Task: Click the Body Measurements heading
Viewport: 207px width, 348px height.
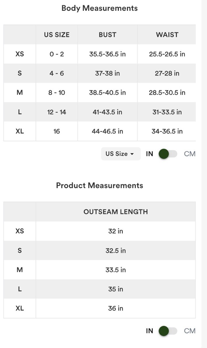Action: click(x=99, y=8)
